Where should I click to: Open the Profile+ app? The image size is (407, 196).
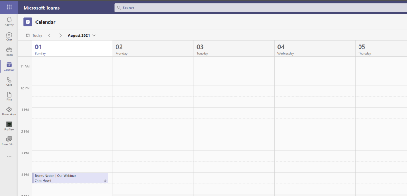coord(9,126)
